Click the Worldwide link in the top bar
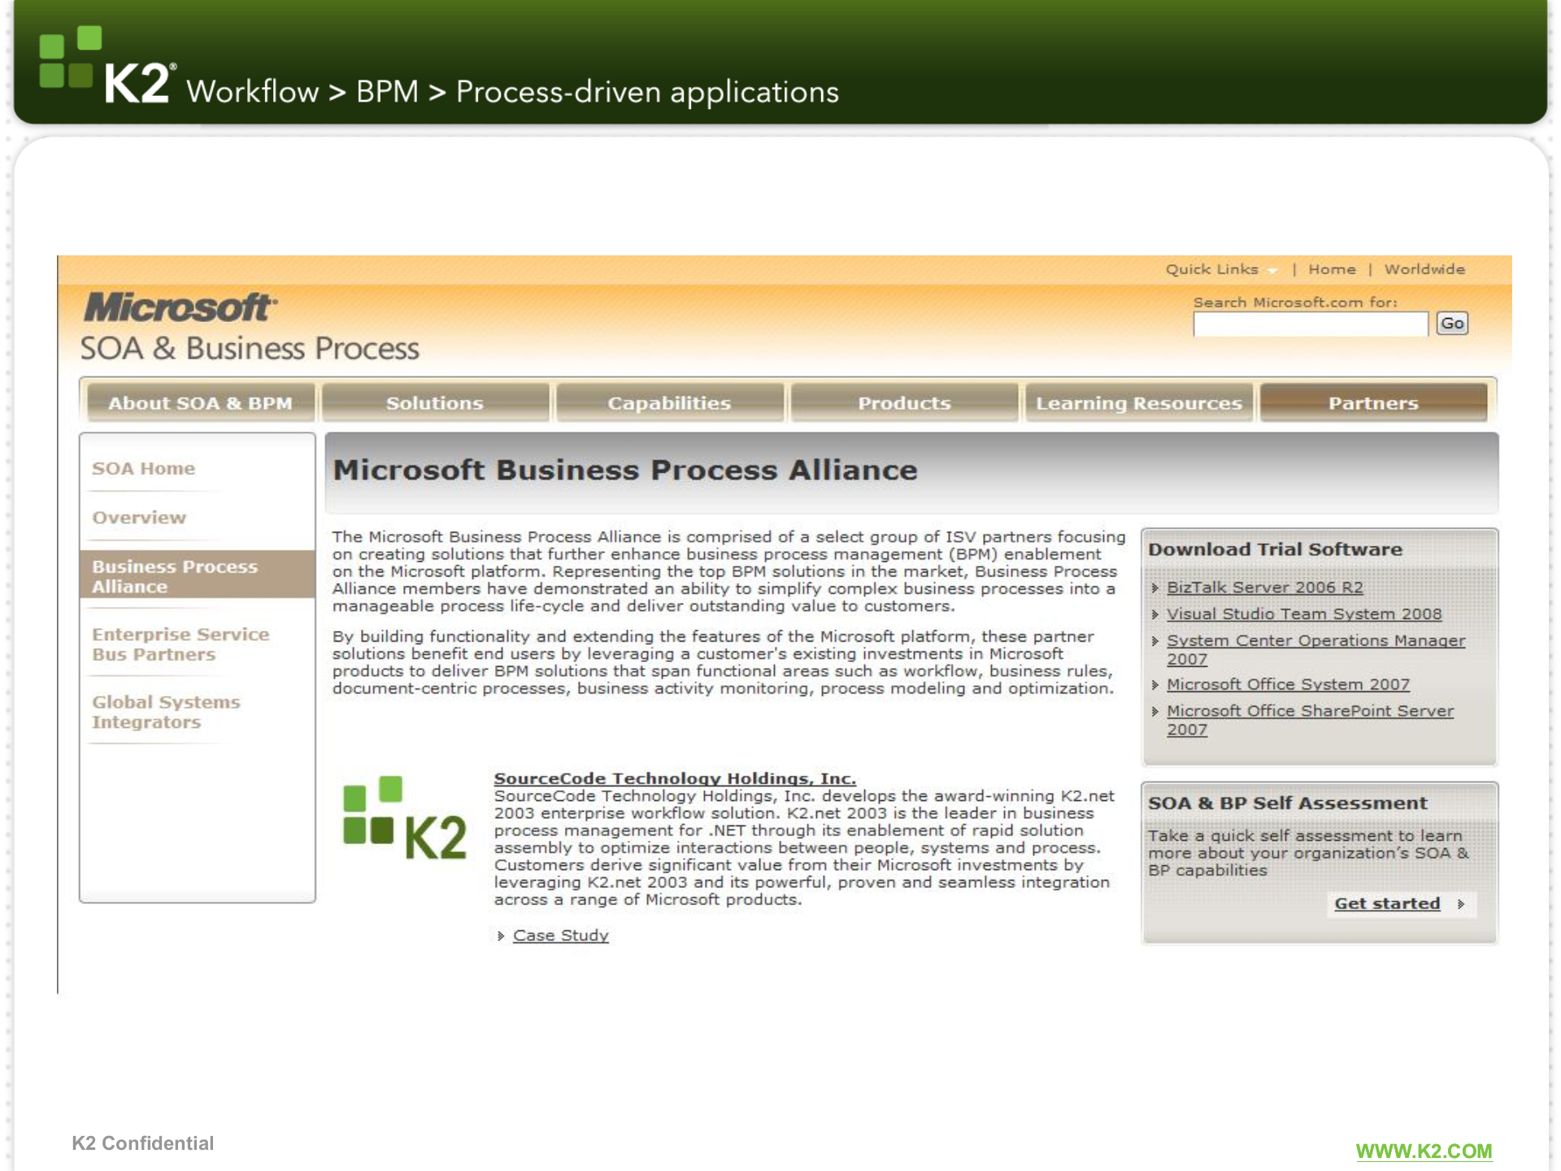The image size is (1561, 1171). coord(1424,269)
